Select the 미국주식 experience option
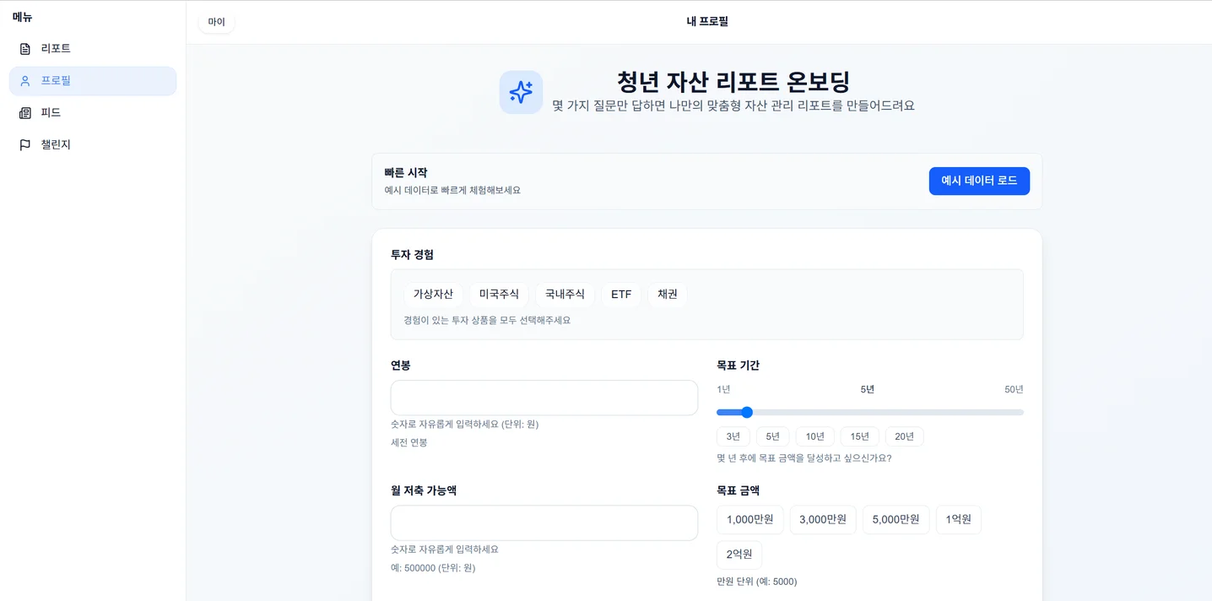The width and height of the screenshot is (1212, 601). pos(499,294)
